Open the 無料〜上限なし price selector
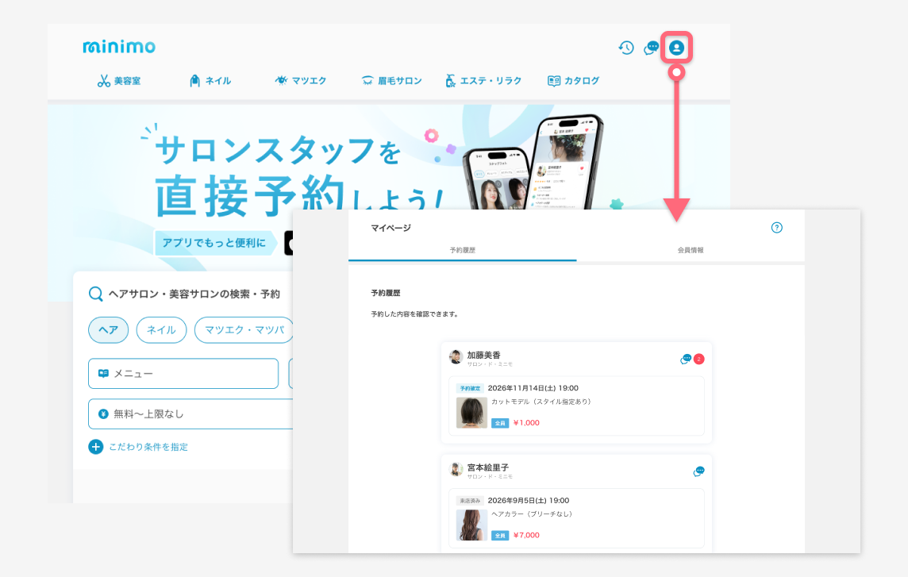Viewport: 908px width, 577px height. click(x=190, y=414)
